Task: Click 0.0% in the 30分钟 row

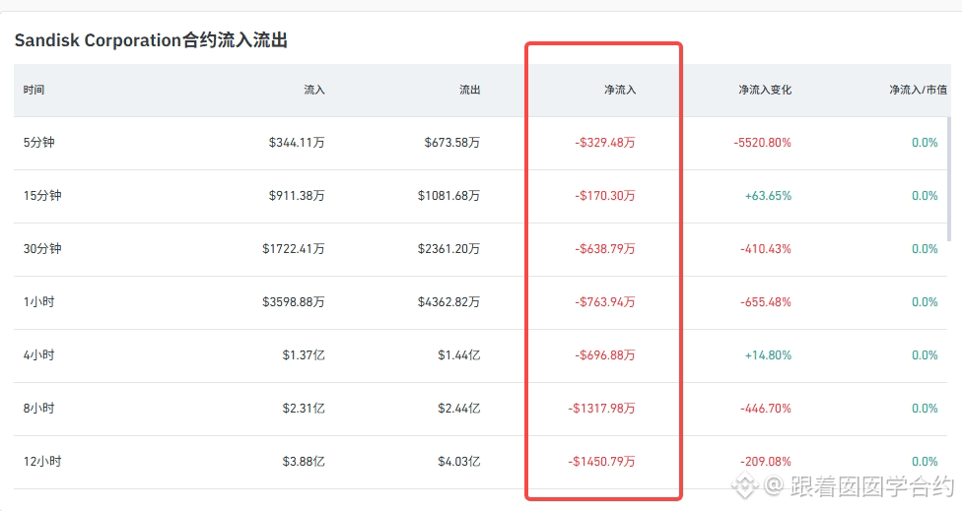Action: [x=925, y=249]
